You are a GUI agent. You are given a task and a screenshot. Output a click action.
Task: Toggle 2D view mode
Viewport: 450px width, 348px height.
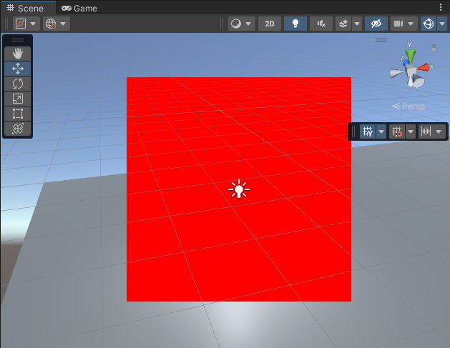point(269,24)
